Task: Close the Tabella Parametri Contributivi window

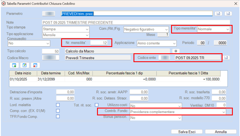Action: (236, 3)
